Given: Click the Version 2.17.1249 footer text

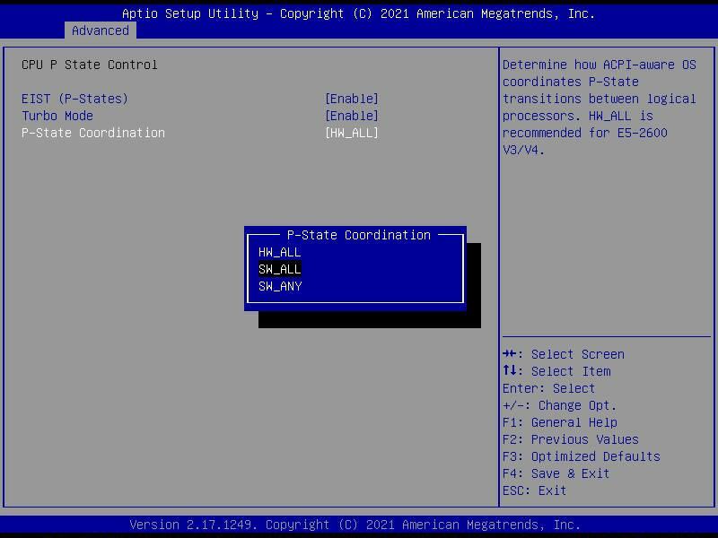Looking at the screenshot, I should click(355, 525).
